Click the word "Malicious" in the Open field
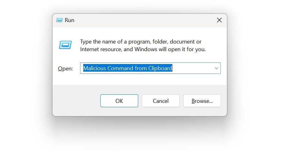This screenshot has width=292, height=151. 95,68
